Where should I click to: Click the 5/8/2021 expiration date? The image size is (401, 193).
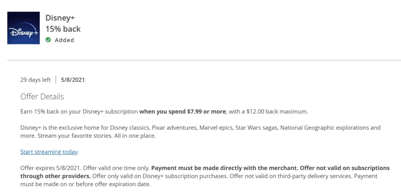73,80
